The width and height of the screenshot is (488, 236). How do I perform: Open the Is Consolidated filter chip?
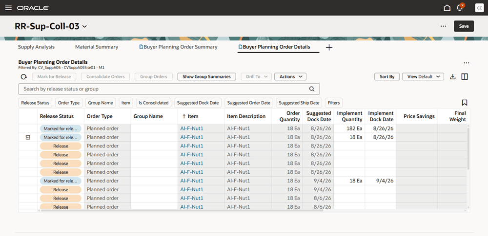pyautogui.click(x=153, y=103)
